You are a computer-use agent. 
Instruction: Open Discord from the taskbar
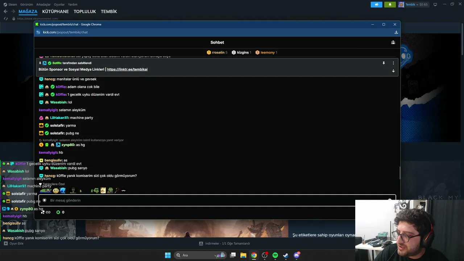[297, 255]
